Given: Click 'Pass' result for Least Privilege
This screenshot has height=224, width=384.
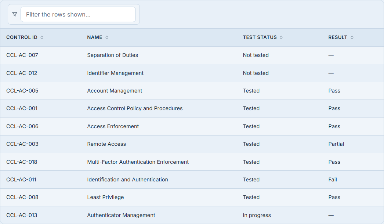Looking at the screenshot, I should (334, 197).
